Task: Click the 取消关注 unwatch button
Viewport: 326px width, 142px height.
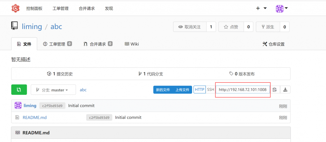Action: pos(190,27)
